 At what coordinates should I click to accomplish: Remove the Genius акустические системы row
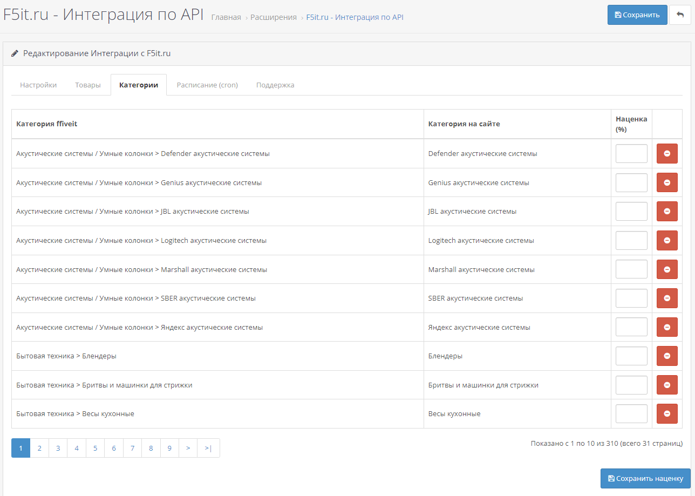pyautogui.click(x=667, y=182)
